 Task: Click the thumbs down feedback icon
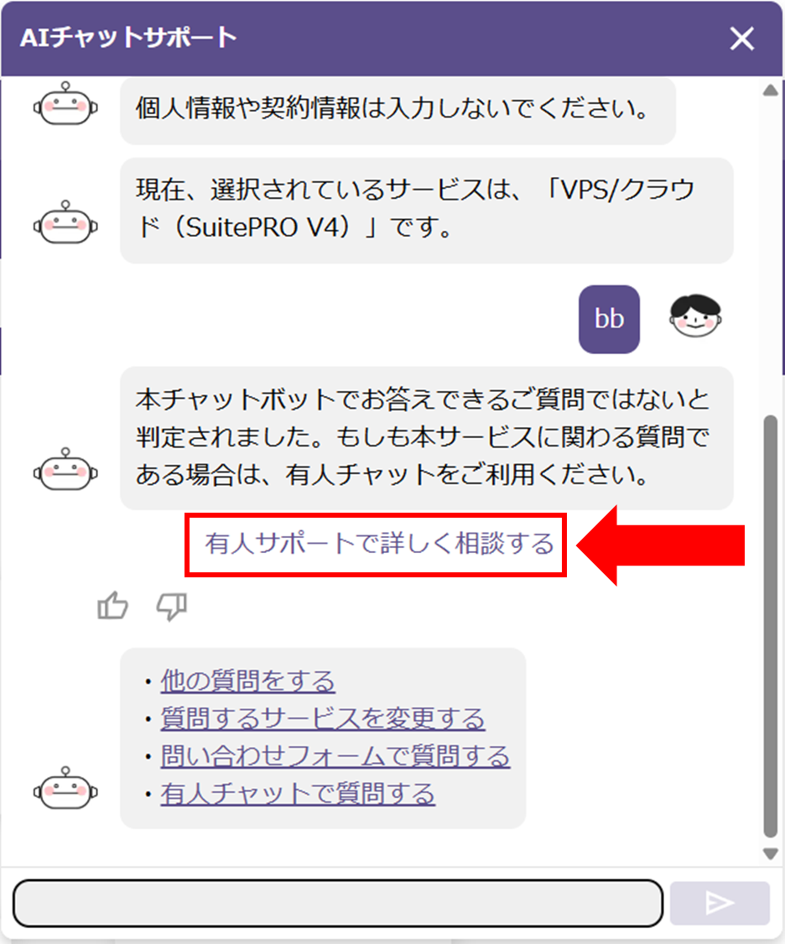click(x=172, y=606)
